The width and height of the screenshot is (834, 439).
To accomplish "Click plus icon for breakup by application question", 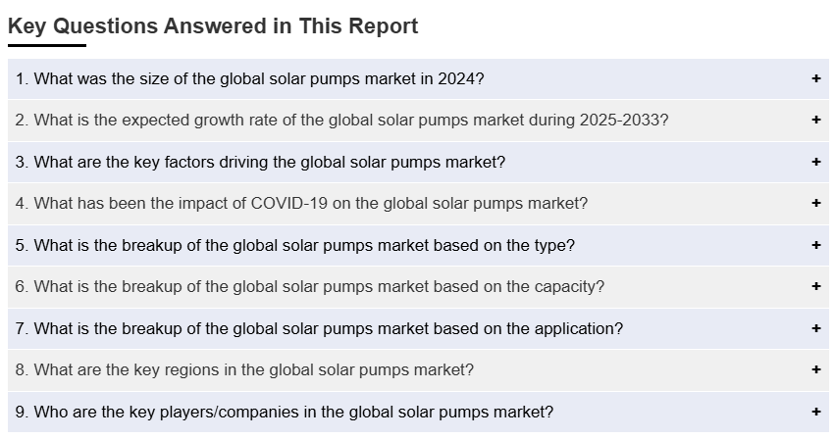I will (x=815, y=328).
